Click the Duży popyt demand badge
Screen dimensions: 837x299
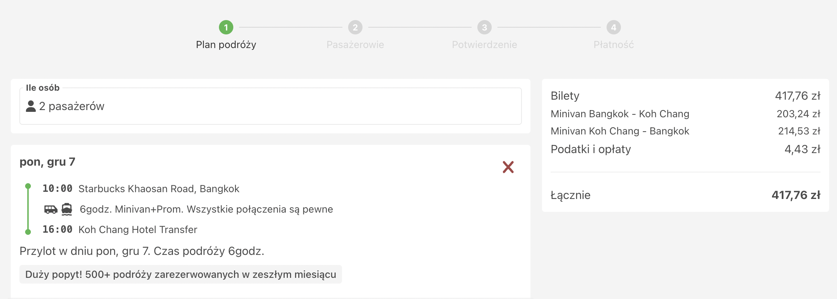coord(181,274)
